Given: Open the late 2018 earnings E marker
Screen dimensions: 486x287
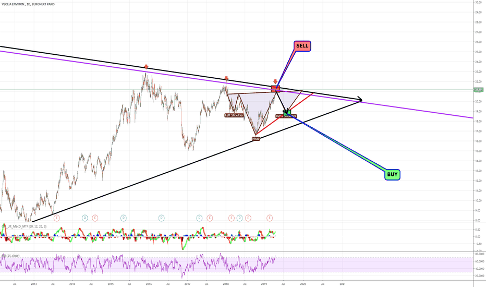Looking at the screenshot, I should (x=248, y=218).
